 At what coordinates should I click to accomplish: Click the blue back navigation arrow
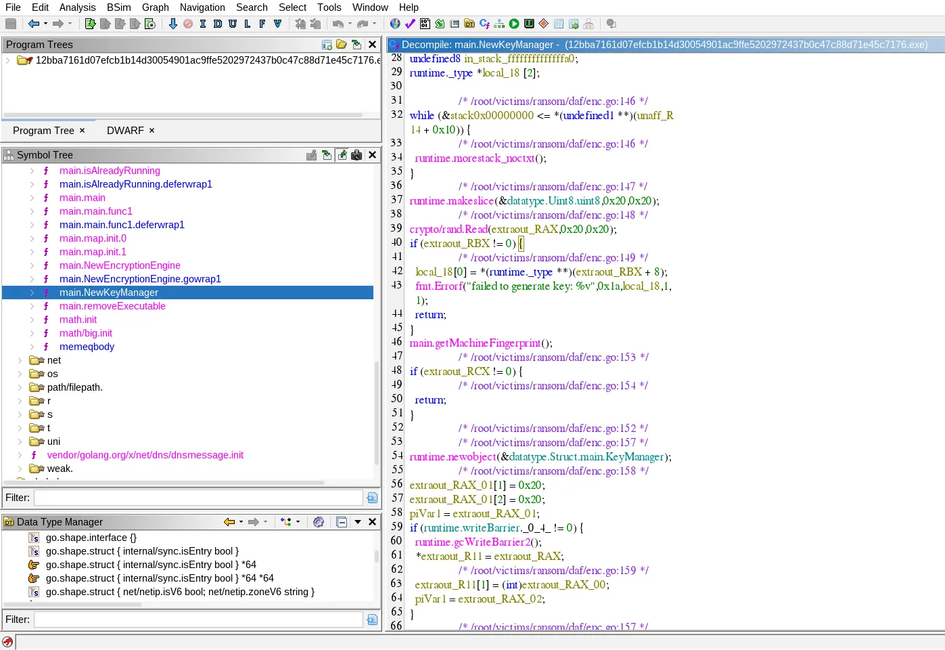click(33, 24)
